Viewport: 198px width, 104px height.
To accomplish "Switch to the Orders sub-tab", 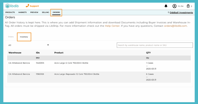I will click(x=11, y=37).
